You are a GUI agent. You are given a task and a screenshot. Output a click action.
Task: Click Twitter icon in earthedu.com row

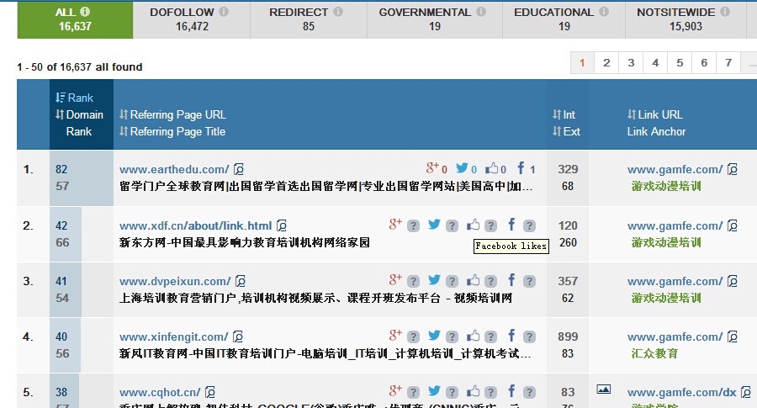click(x=462, y=168)
